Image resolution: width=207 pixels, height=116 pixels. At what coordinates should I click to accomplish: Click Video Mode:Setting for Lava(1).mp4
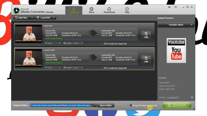54,63
